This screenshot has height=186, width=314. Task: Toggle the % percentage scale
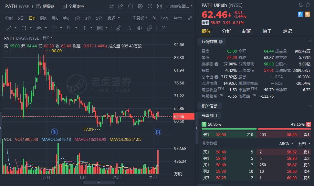point(154,18)
